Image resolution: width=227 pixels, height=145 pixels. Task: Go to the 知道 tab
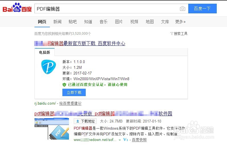pyautogui.click(x=88, y=22)
